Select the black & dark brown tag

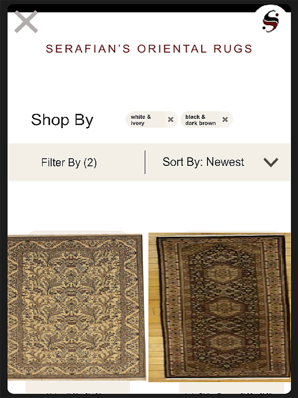[201, 120]
